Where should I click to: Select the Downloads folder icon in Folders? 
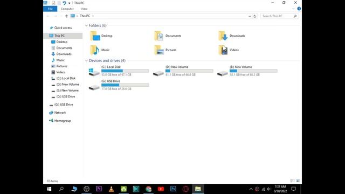pyautogui.click(x=223, y=36)
